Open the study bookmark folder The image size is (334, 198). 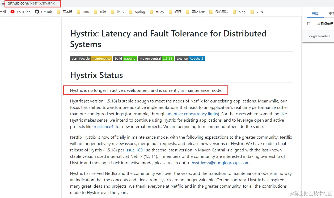pyautogui.click(x=157, y=12)
